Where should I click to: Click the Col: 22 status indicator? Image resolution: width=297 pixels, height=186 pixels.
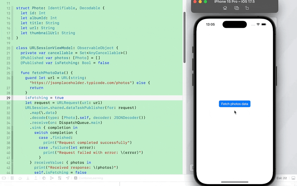[x=282, y=178]
